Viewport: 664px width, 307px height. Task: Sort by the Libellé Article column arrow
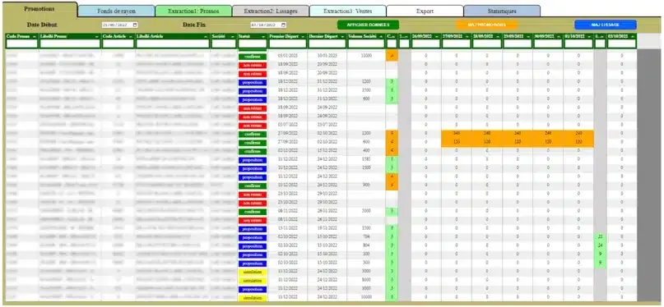[207, 37]
